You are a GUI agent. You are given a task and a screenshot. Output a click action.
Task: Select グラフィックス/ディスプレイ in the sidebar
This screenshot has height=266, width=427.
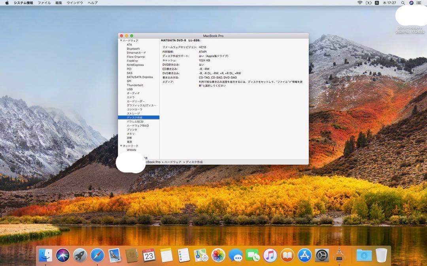[141, 105]
